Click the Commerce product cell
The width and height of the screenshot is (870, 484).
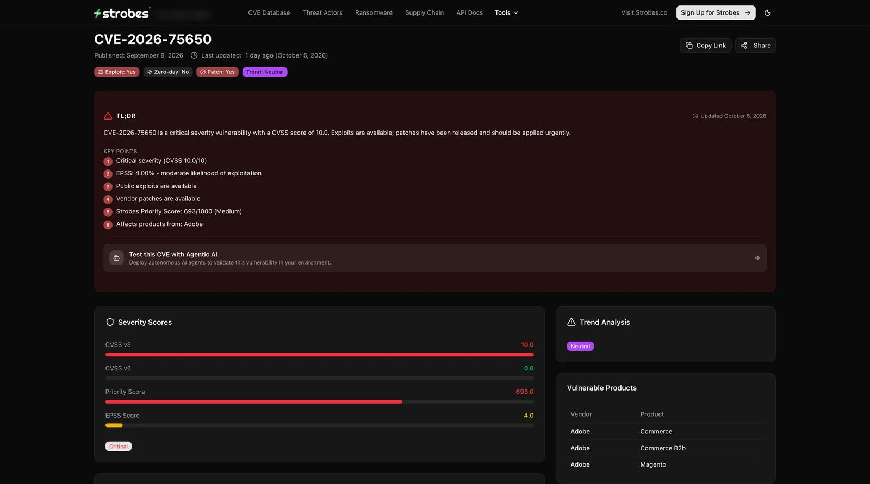(x=656, y=431)
